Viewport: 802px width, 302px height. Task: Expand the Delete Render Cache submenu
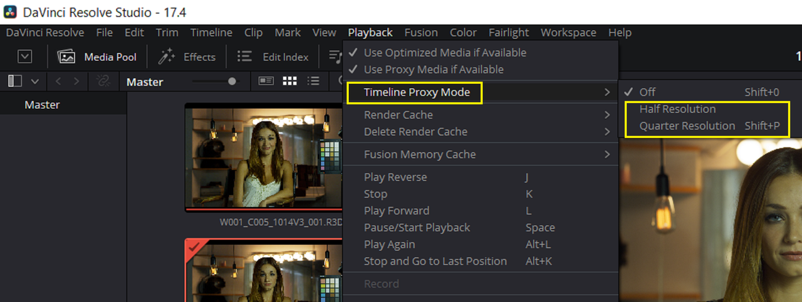point(481,131)
